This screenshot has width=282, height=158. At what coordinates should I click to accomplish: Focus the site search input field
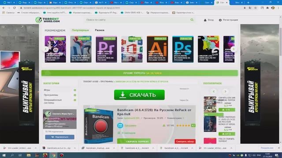(x=137, y=20)
